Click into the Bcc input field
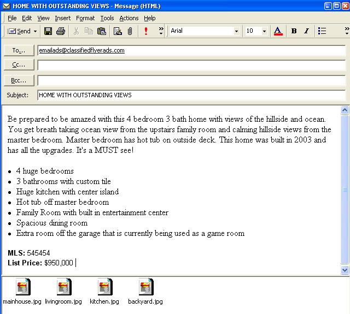 click(191, 81)
